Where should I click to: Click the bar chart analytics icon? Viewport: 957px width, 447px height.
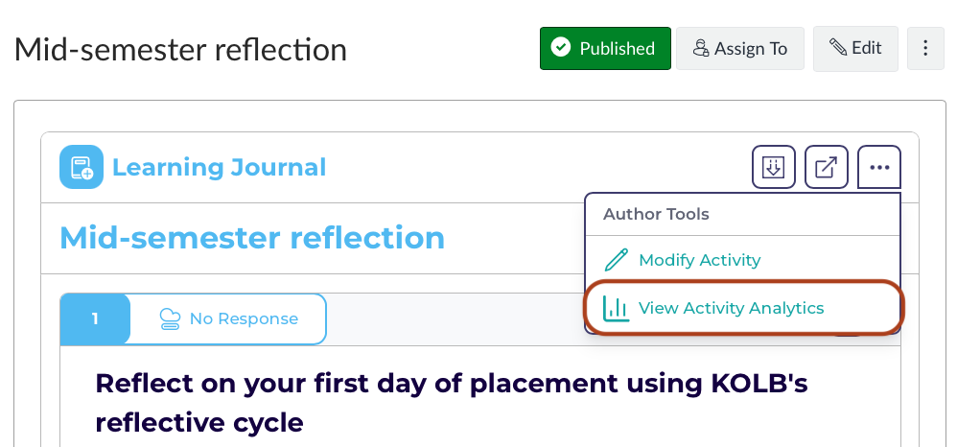point(616,308)
